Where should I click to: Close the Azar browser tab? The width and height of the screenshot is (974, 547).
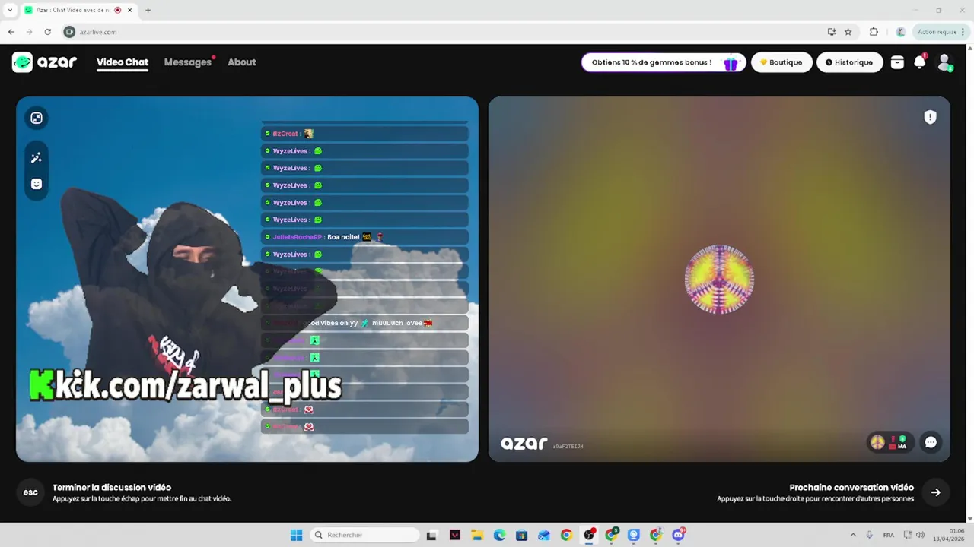(129, 10)
